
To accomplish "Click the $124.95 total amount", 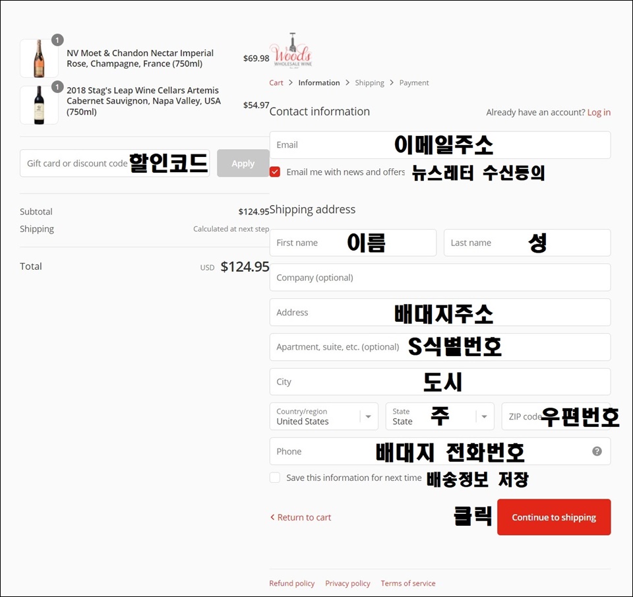I will [245, 267].
